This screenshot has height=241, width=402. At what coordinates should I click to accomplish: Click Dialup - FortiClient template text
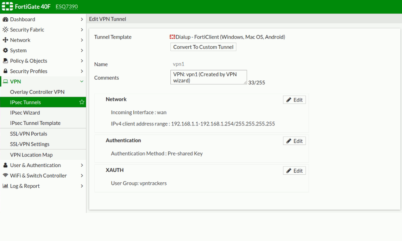(x=230, y=37)
